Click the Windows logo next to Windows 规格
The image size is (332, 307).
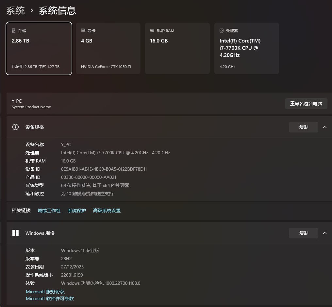(15, 233)
